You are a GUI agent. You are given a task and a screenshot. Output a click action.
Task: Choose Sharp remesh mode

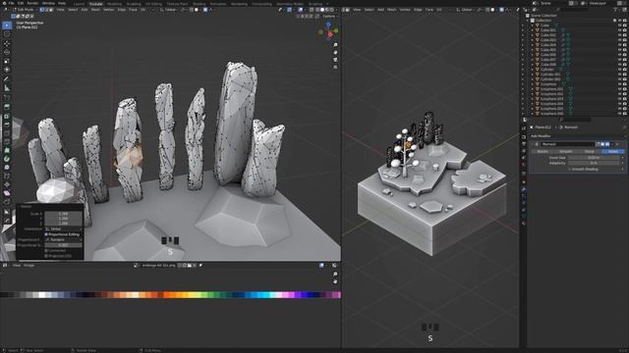tap(590, 151)
